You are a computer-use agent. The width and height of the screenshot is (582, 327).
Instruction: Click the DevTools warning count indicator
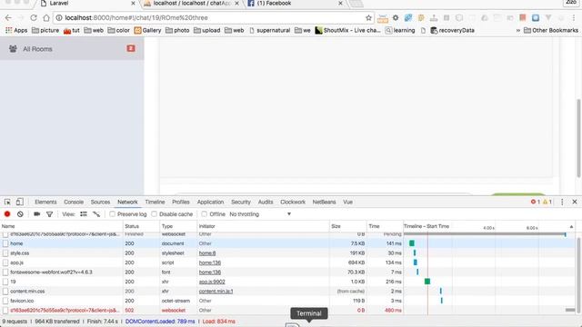pyautogui.click(x=547, y=202)
